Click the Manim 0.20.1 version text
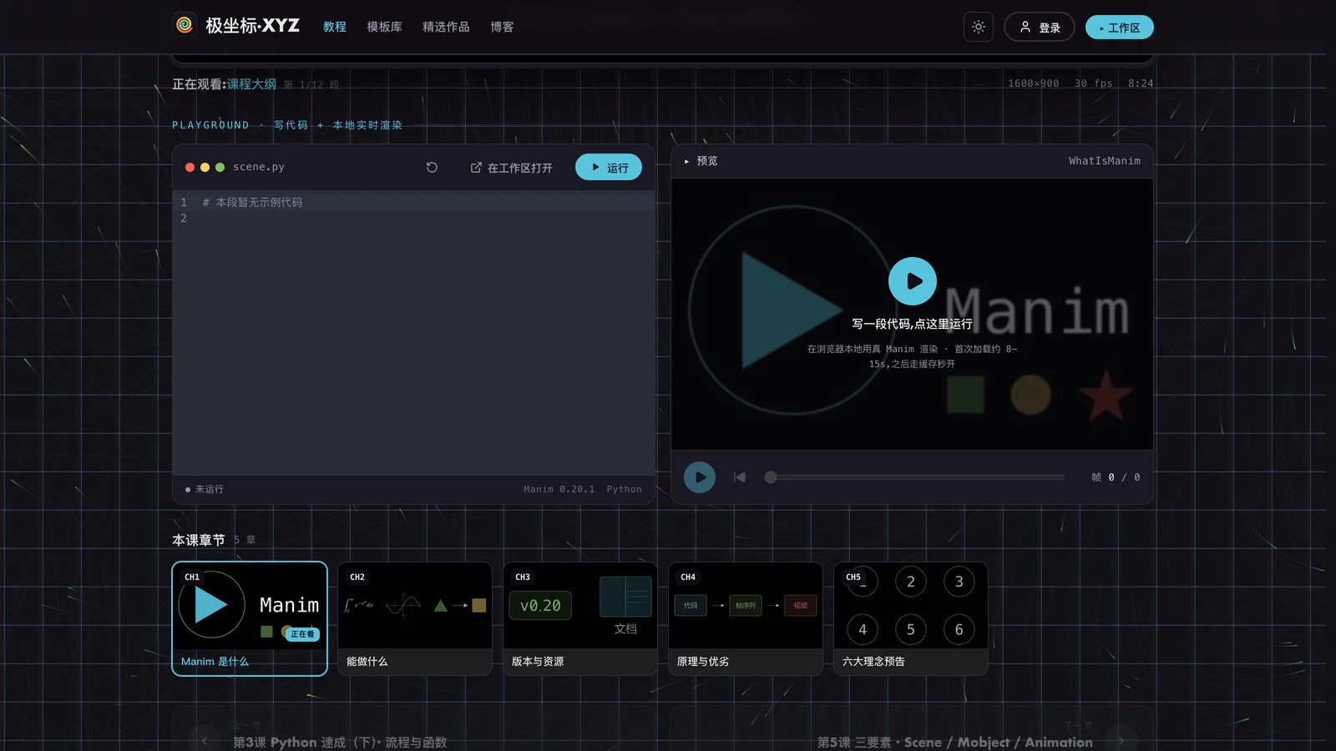This screenshot has width=1336, height=751. click(559, 489)
